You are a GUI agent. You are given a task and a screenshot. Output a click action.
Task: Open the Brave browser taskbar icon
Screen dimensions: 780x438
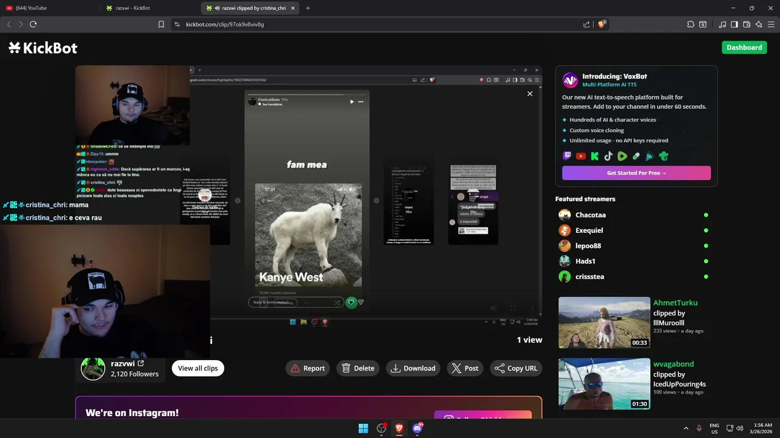coord(399,428)
